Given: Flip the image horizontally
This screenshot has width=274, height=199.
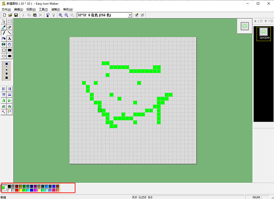Looking at the screenshot, I should click(4, 101).
